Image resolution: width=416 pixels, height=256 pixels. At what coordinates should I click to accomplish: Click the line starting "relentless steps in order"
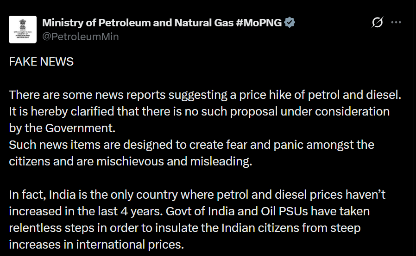(184, 228)
